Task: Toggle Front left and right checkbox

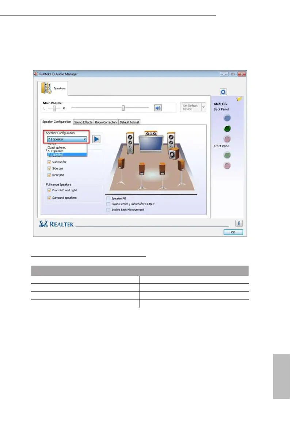Action: pos(49,190)
